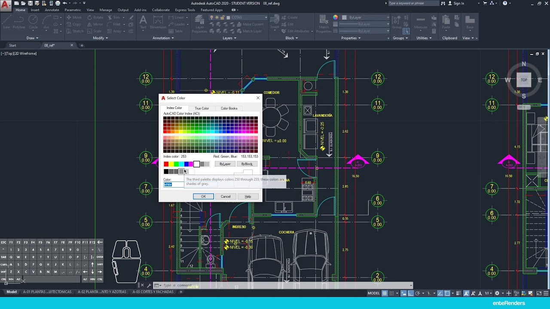550x309 pixels.
Task: Click the ByLayer button in Select Color
Action: [x=225, y=164]
